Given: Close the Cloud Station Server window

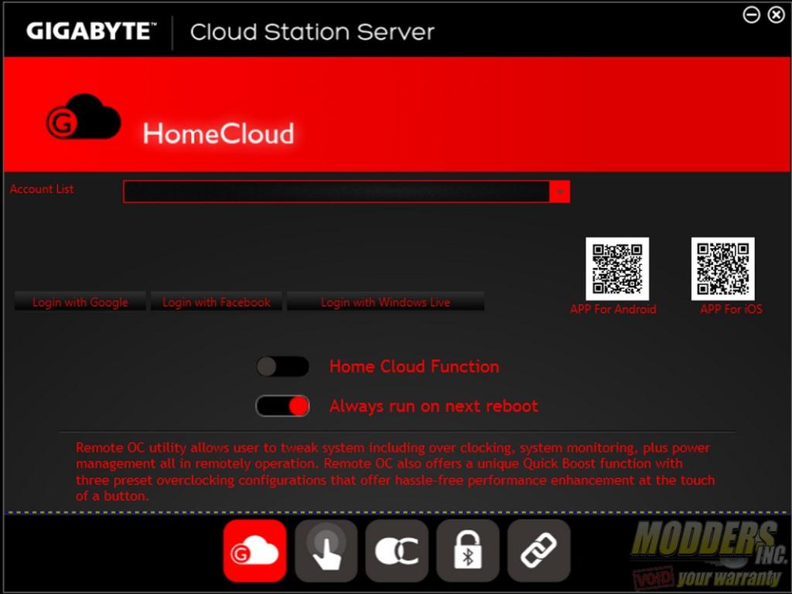Looking at the screenshot, I should click(776, 15).
